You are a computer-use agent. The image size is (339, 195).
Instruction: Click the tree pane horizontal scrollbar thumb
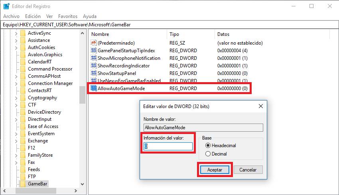click(x=36, y=191)
